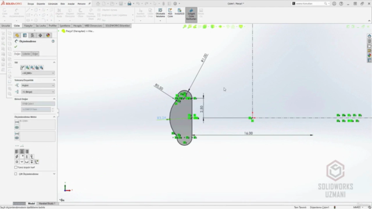Toggle first add-parentheses button in Ölçümlendirme Metni
This screenshot has width=372, height=209.
pos(17,122)
